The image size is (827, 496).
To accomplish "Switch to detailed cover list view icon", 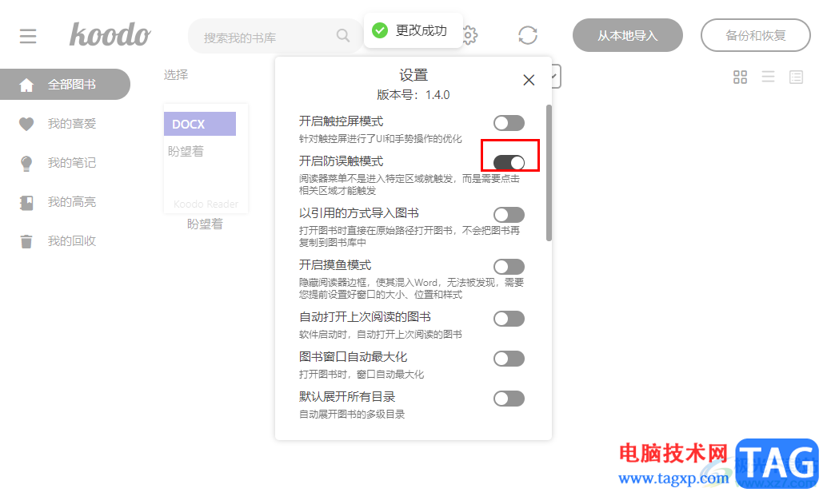I will [x=796, y=77].
